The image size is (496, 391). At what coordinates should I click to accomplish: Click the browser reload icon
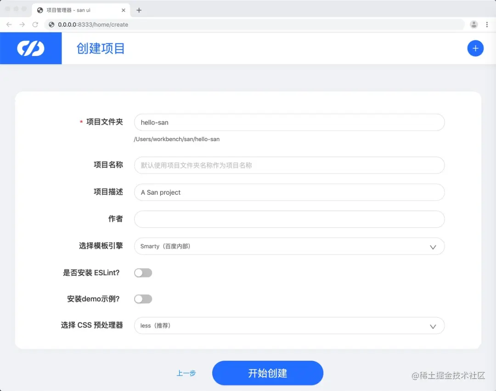(x=35, y=24)
